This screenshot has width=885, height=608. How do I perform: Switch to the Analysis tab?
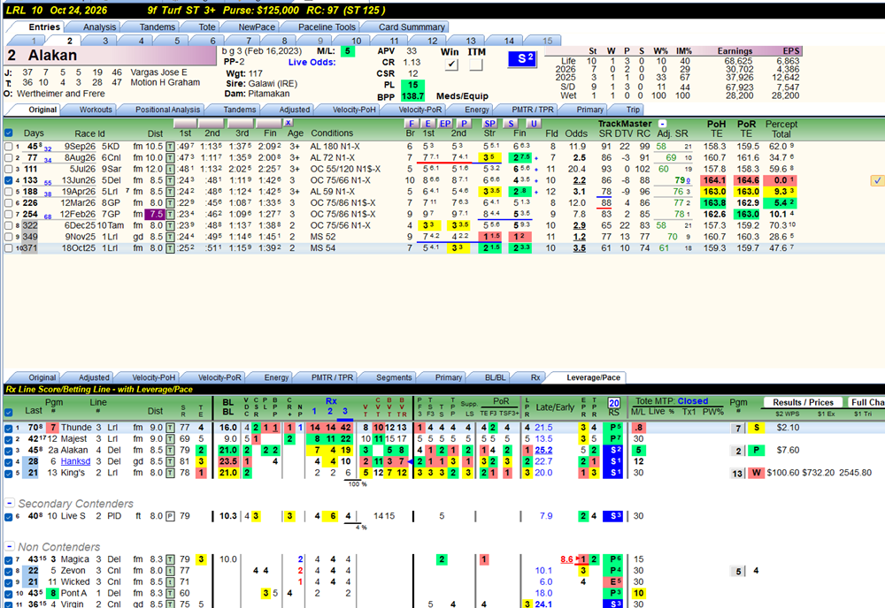point(99,27)
